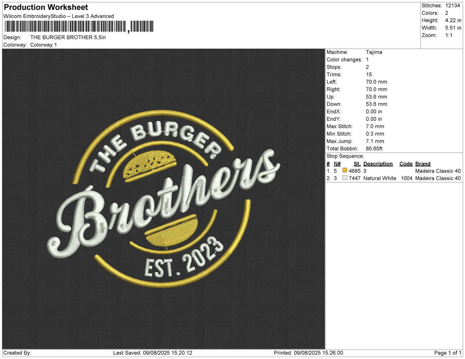Viewport: 465px width, 359px height.
Task: Click 'Natural White' description in row 2
Action: click(x=380, y=178)
